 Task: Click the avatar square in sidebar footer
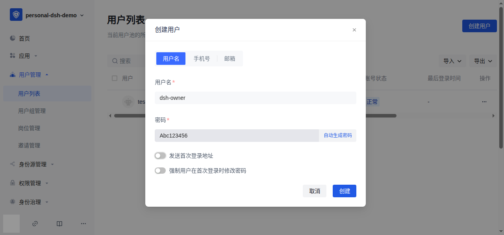click(x=11, y=224)
